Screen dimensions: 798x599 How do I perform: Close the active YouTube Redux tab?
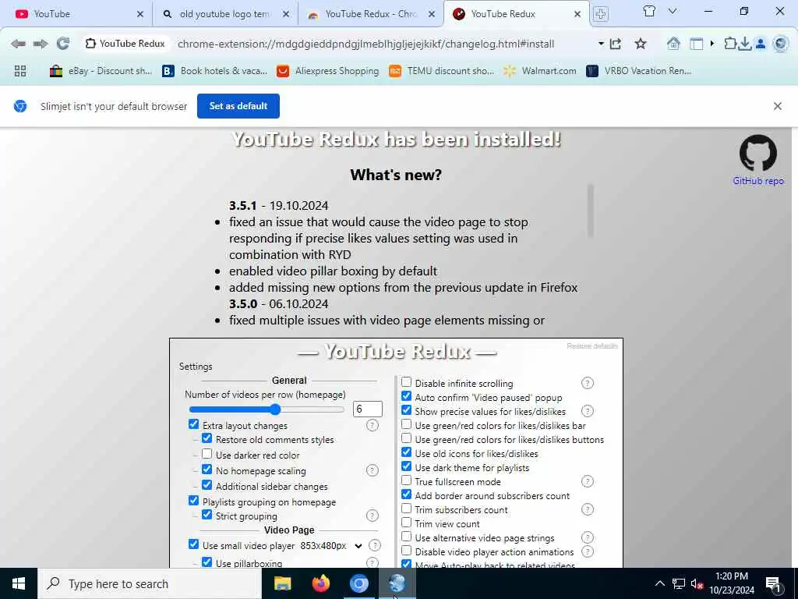click(x=577, y=14)
